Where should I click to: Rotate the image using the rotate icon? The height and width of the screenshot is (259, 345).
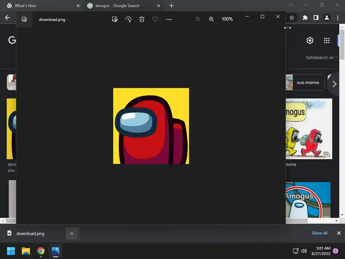(x=128, y=19)
